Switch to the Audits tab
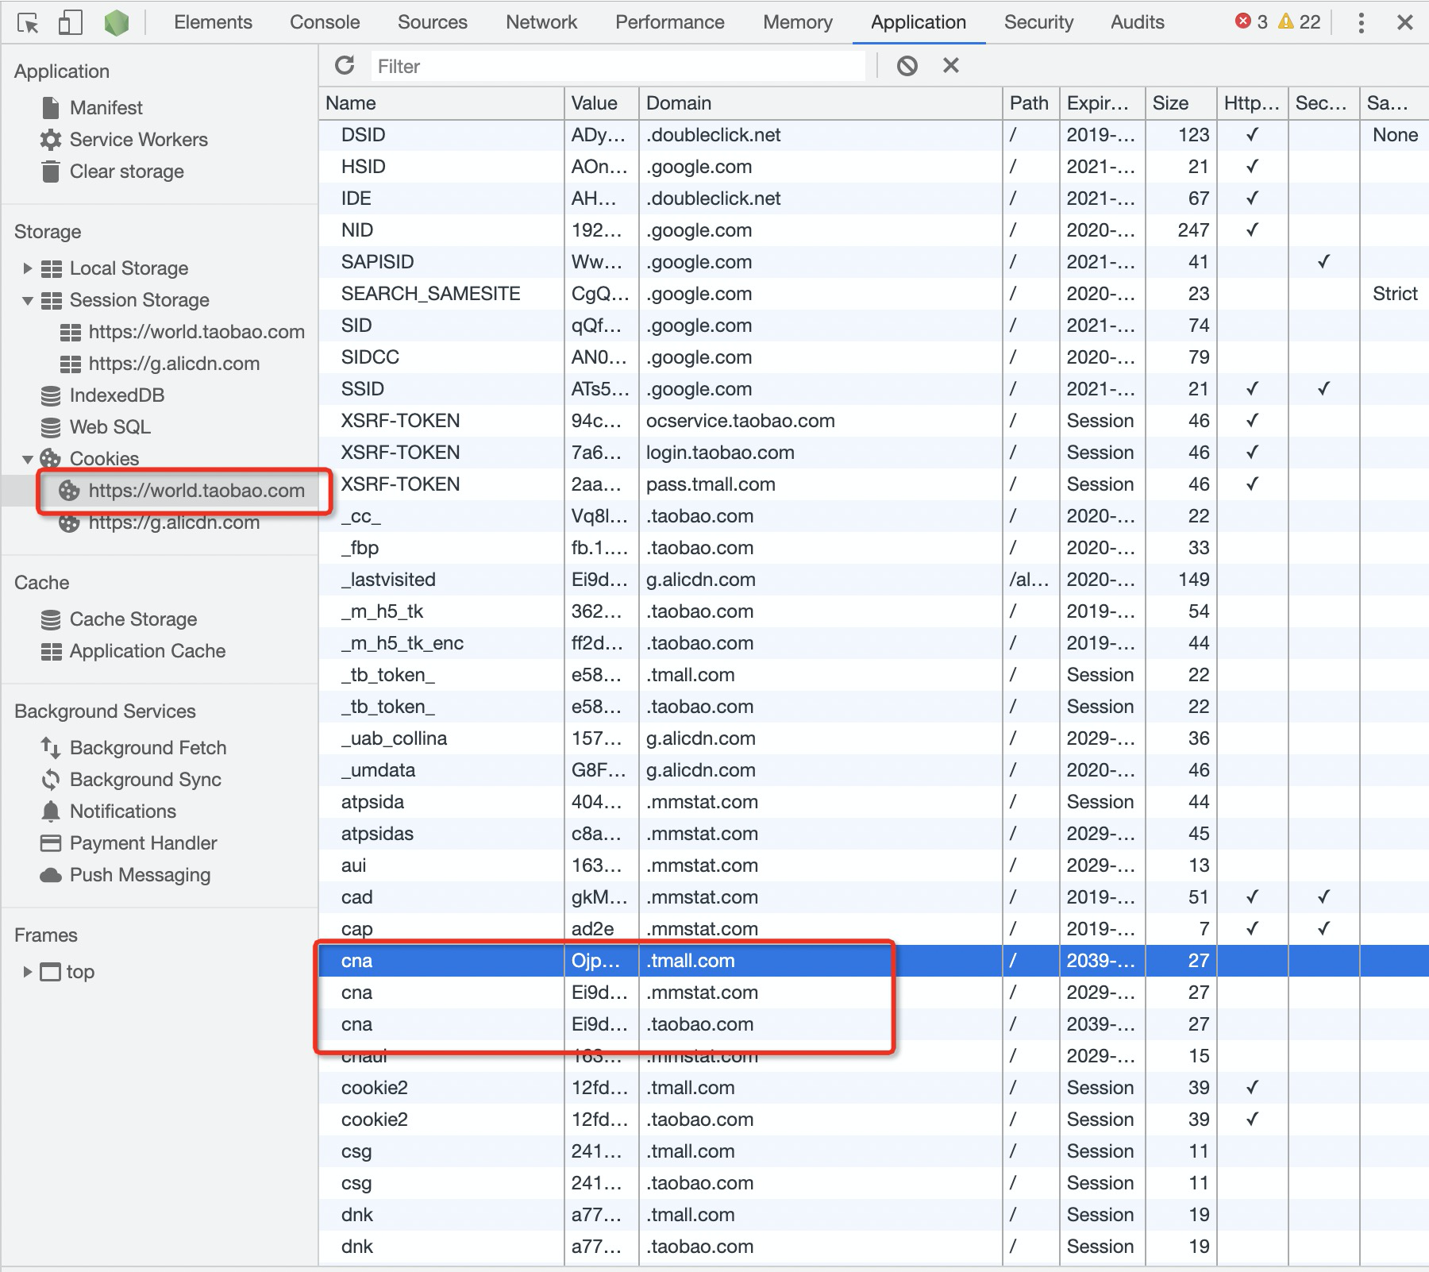1429x1272 pixels. tap(1137, 22)
